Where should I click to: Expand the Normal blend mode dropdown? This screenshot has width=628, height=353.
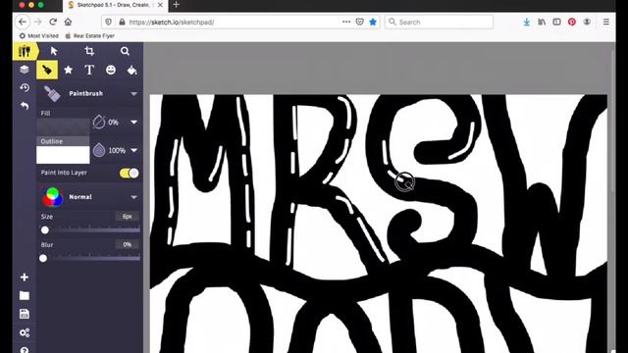133,197
